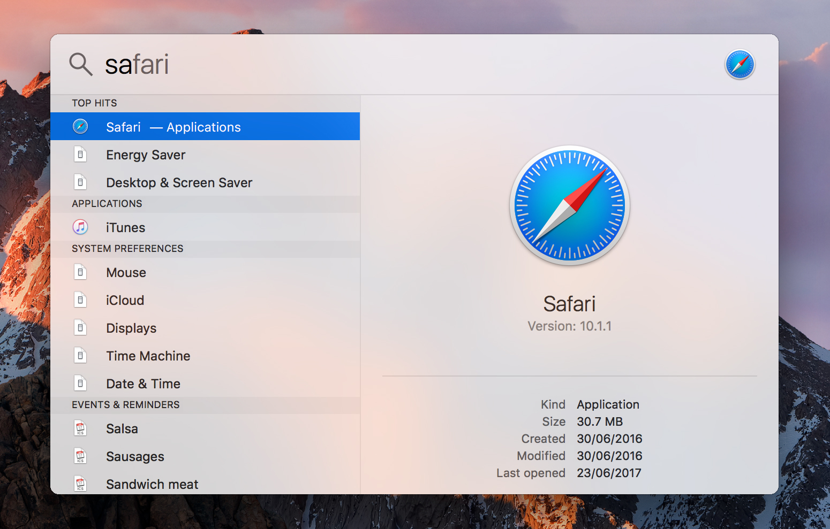Click the Desktop & Screen Saver document icon

pos(80,182)
